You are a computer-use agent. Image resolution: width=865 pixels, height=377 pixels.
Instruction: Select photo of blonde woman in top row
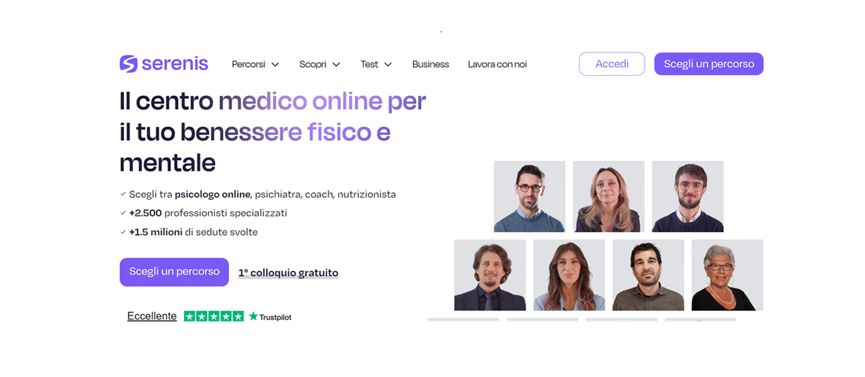point(608,196)
